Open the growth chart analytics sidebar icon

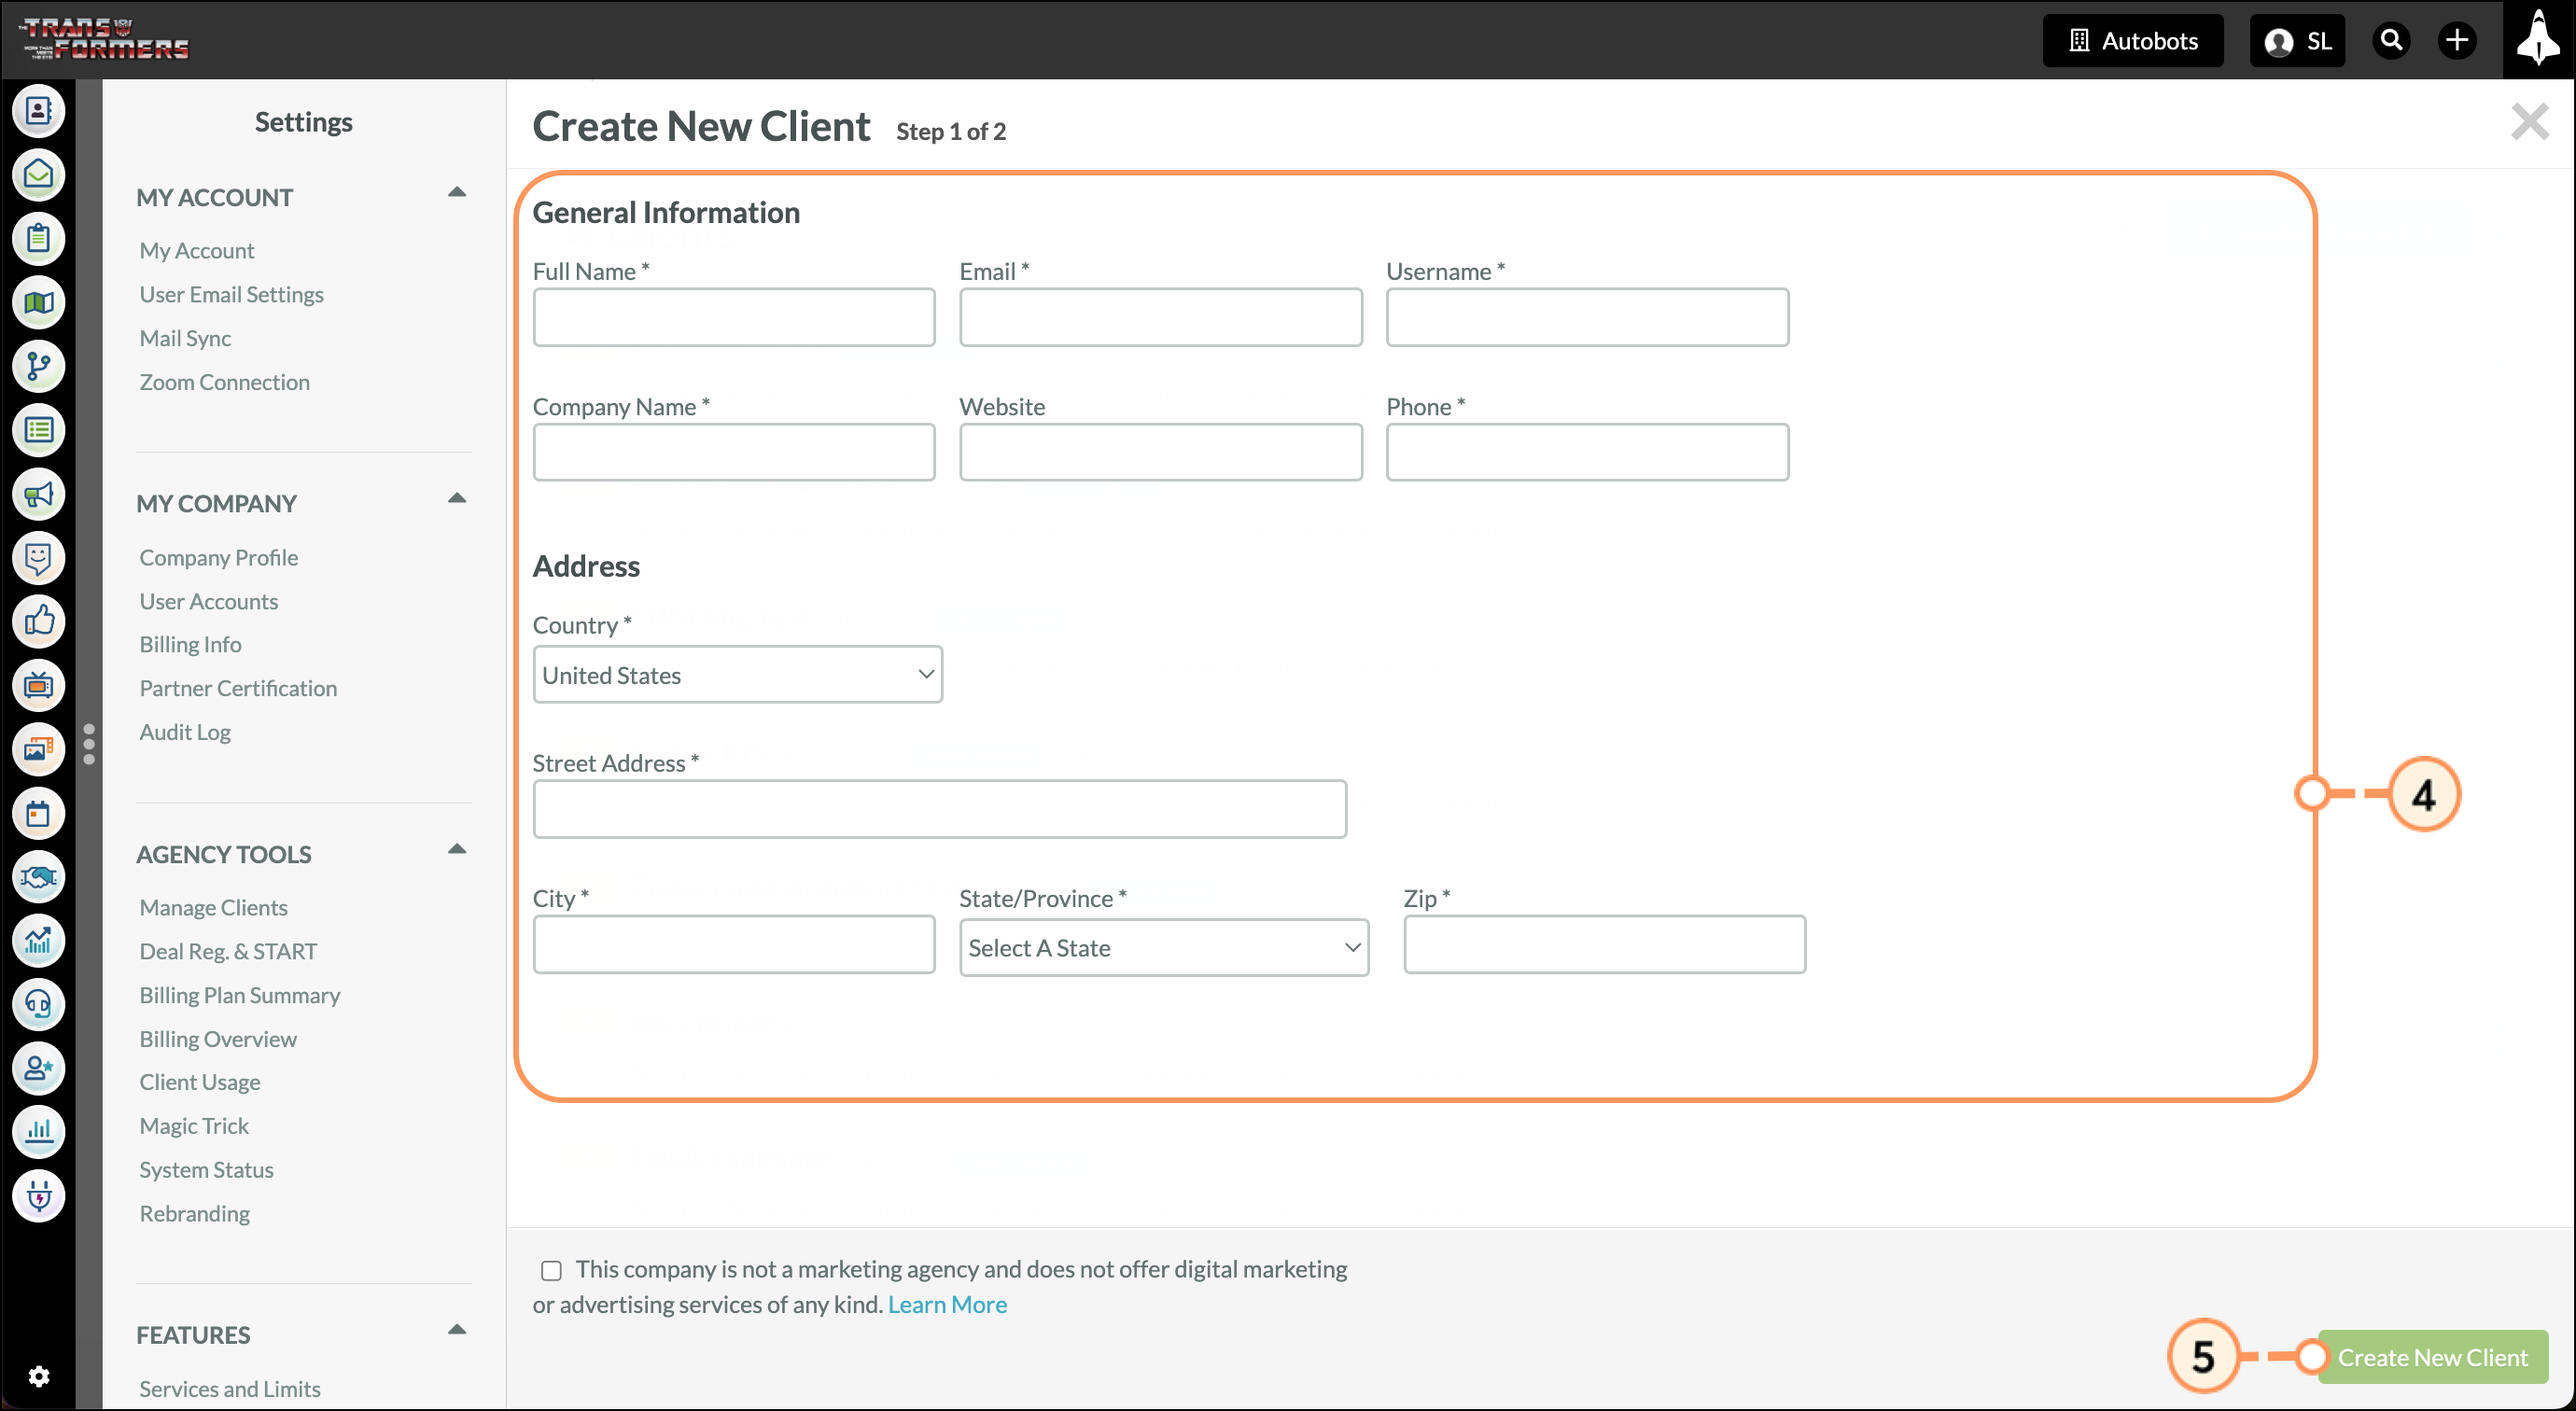[38, 941]
